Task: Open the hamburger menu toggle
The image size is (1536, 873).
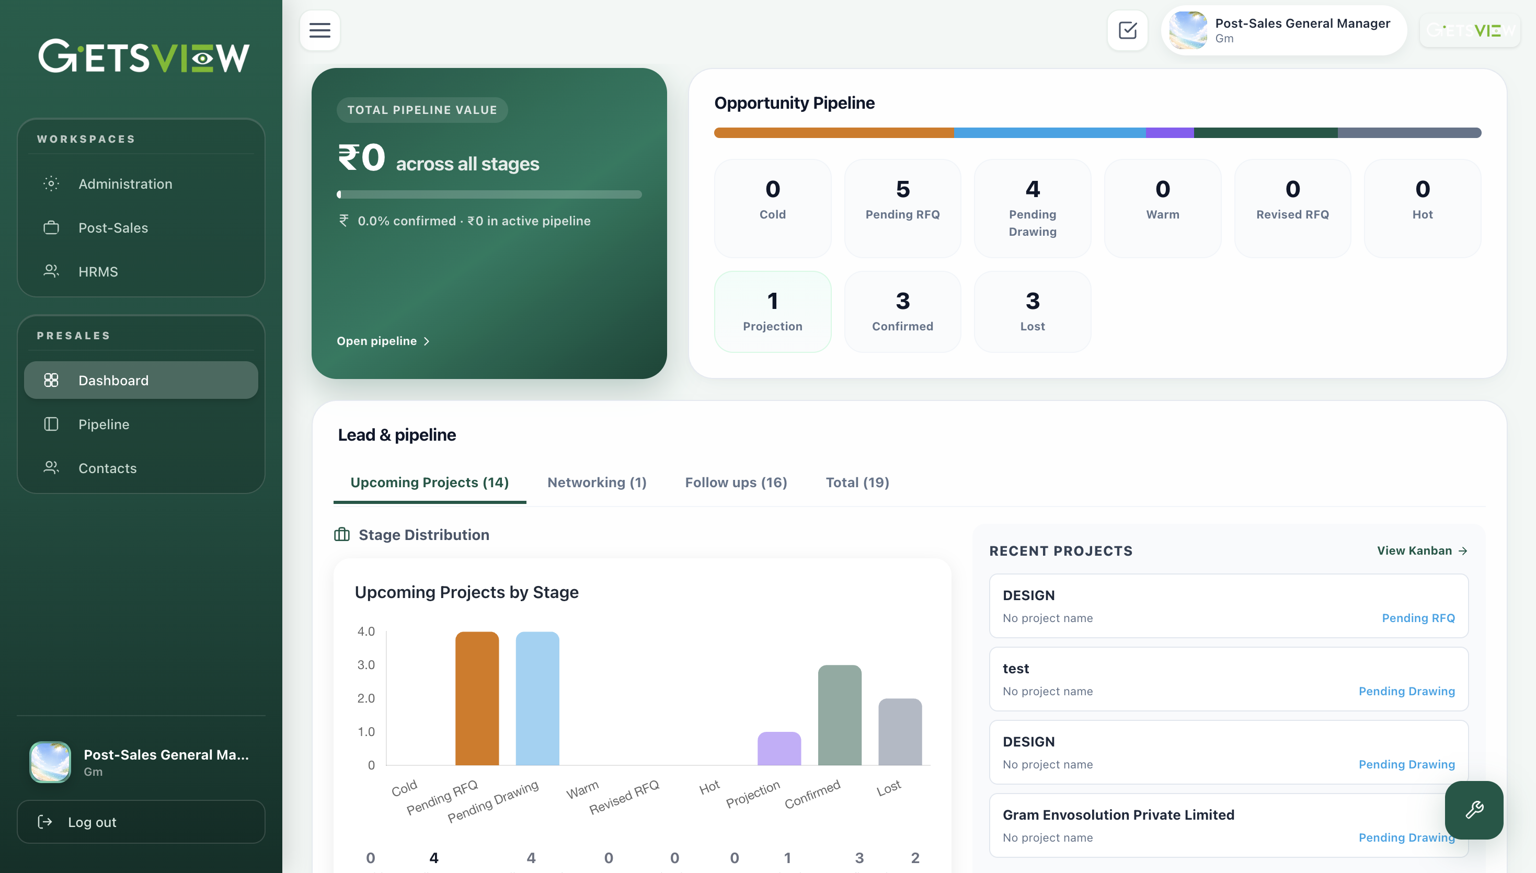Action: click(x=319, y=30)
